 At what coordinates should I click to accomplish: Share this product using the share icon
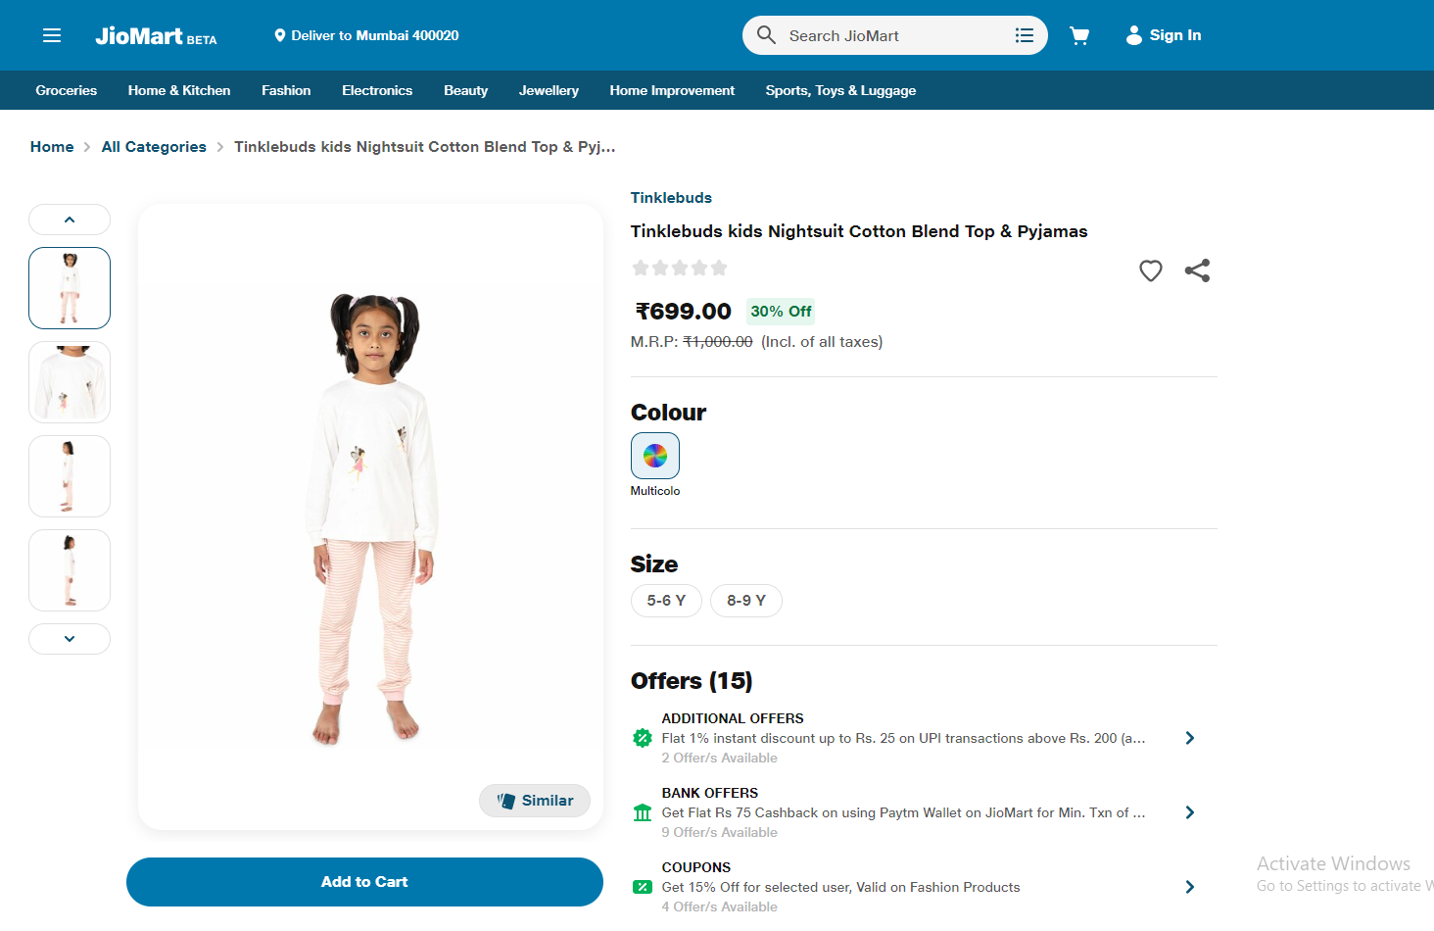click(x=1197, y=270)
